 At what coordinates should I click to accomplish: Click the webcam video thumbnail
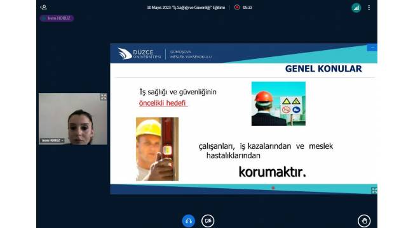click(73, 119)
